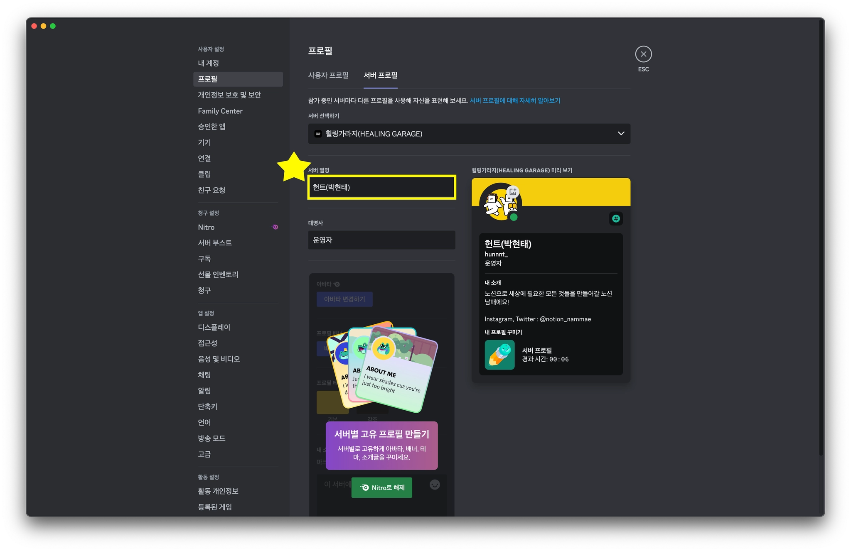Expand the server selection dropdown chevron
The width and height of the screenshot is (851, 551).
tap(621, 134)
